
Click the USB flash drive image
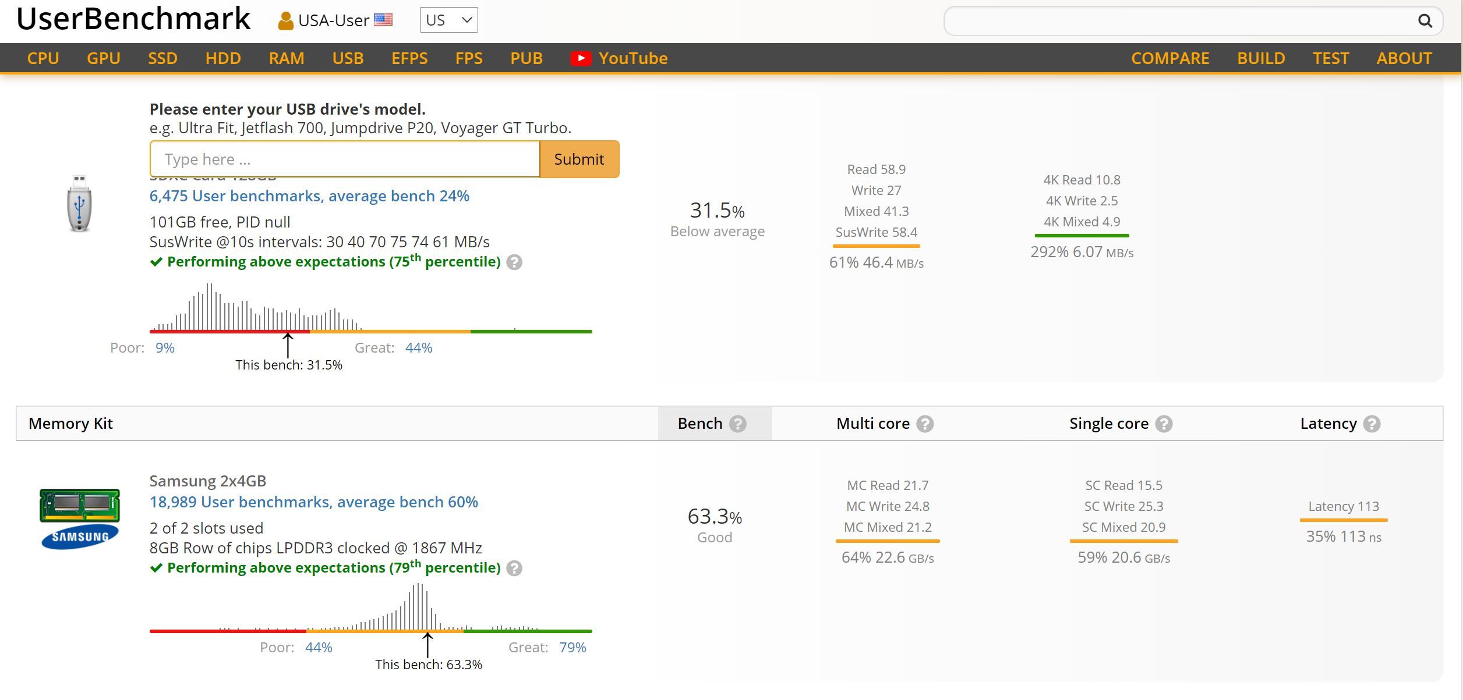point(80,203)
